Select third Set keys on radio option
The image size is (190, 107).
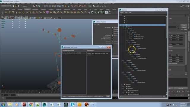(x=112, y=31)
